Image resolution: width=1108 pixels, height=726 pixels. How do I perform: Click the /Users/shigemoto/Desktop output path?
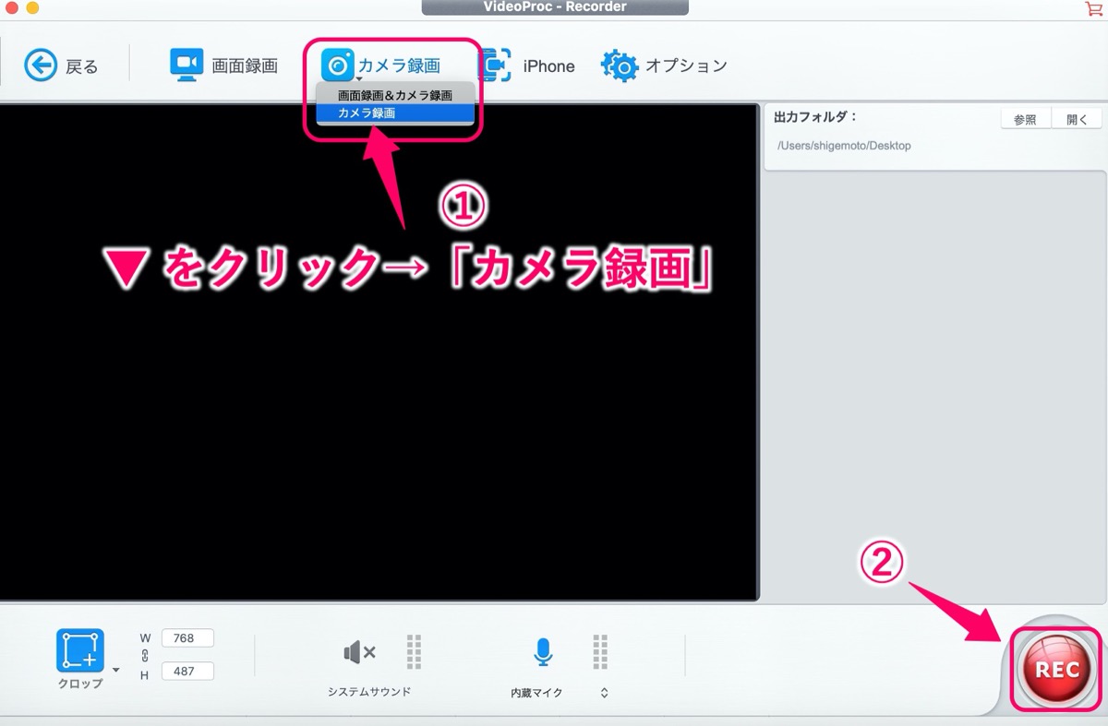[844, 146]
